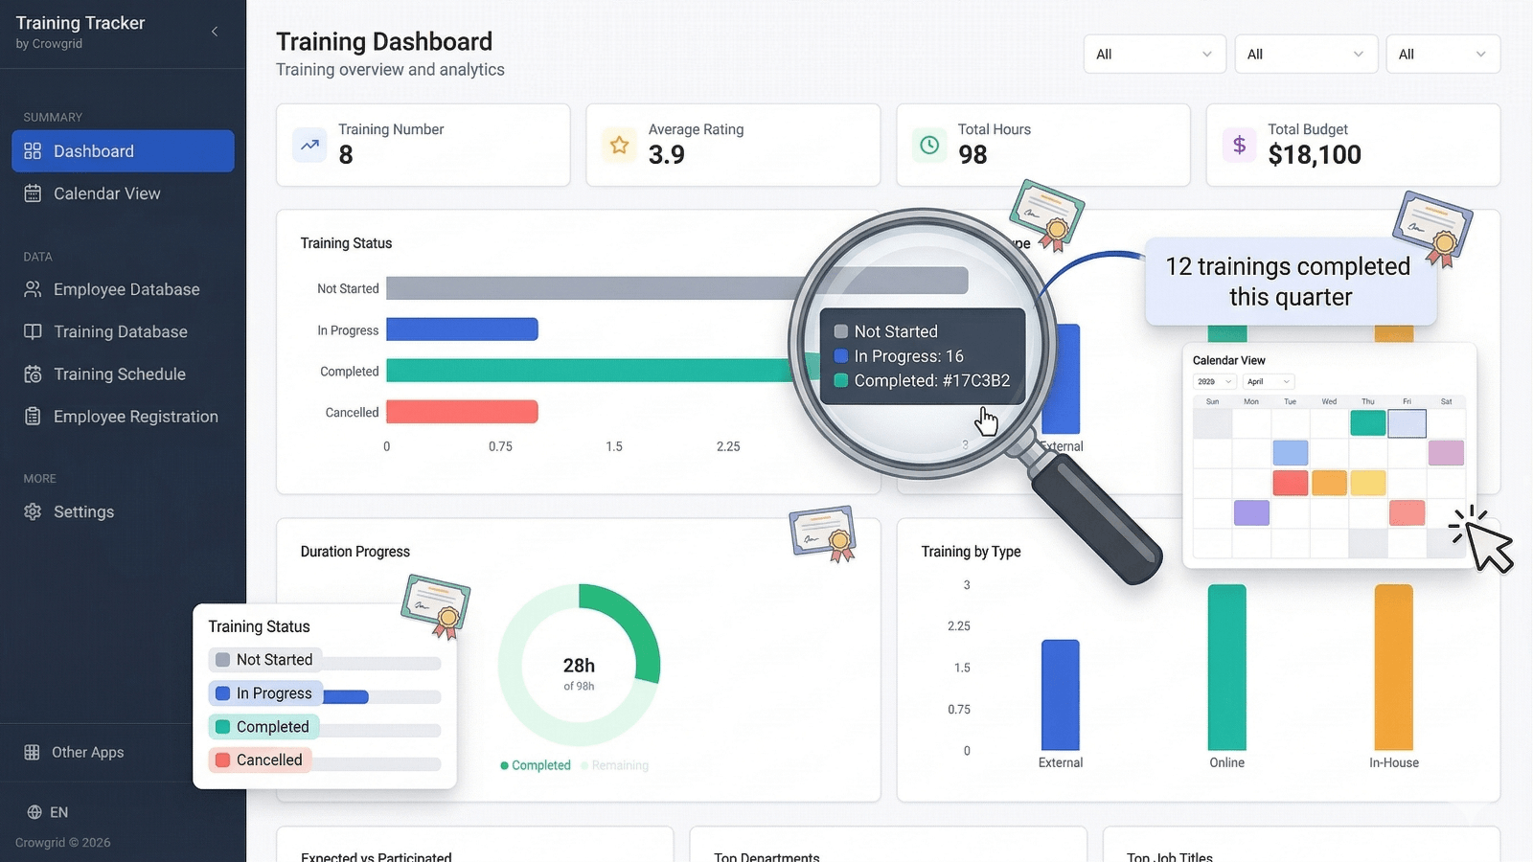Click the Employee Registration clipboard icon
Viewport: 1533px width, 862px height.
33,417
